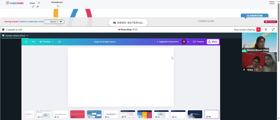
Task: Open call settings gear icon
Action: [x=3, y=30]
